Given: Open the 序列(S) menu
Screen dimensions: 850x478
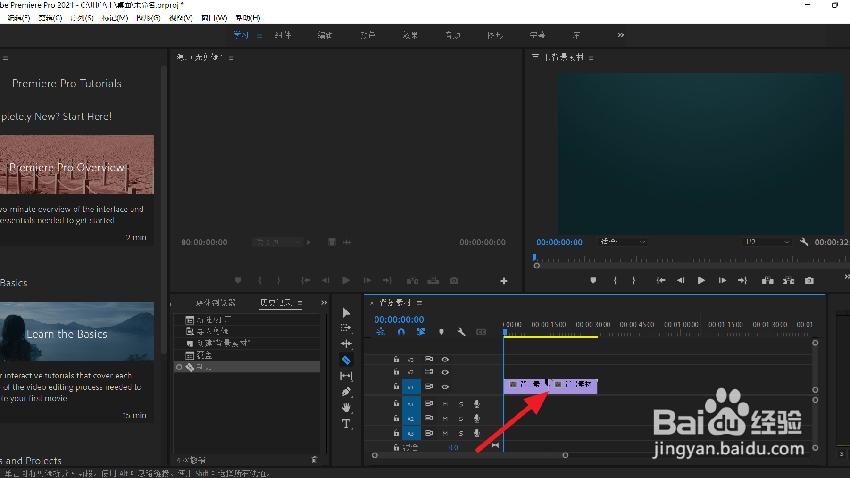Looking at the screenshot, I should pos(82,18).
